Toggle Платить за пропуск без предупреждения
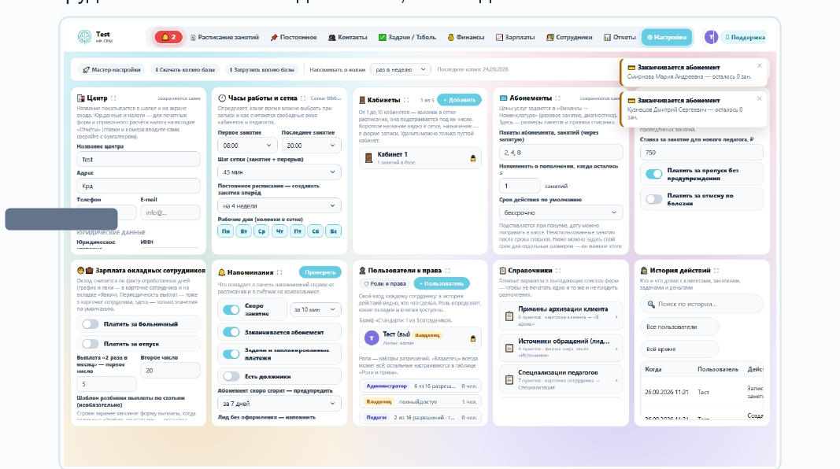The width and height of the screenshot is (840, 469). [653, 174]
